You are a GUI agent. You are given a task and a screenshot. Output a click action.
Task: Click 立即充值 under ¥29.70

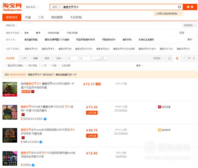point(92,136)
